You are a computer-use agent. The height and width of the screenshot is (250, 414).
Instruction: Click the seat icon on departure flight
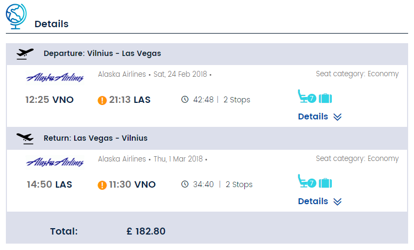tap(307, 96)
